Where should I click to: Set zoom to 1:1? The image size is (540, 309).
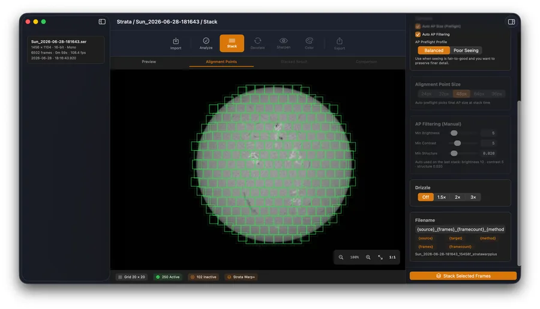[x=392, y=257]
